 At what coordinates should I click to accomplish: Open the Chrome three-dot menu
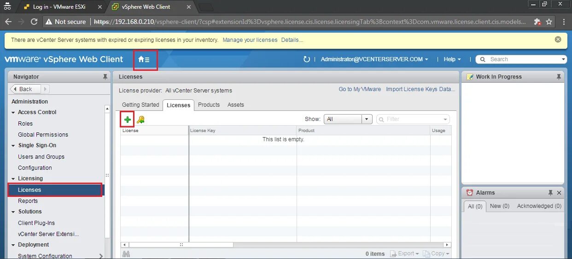coord(565,22)
